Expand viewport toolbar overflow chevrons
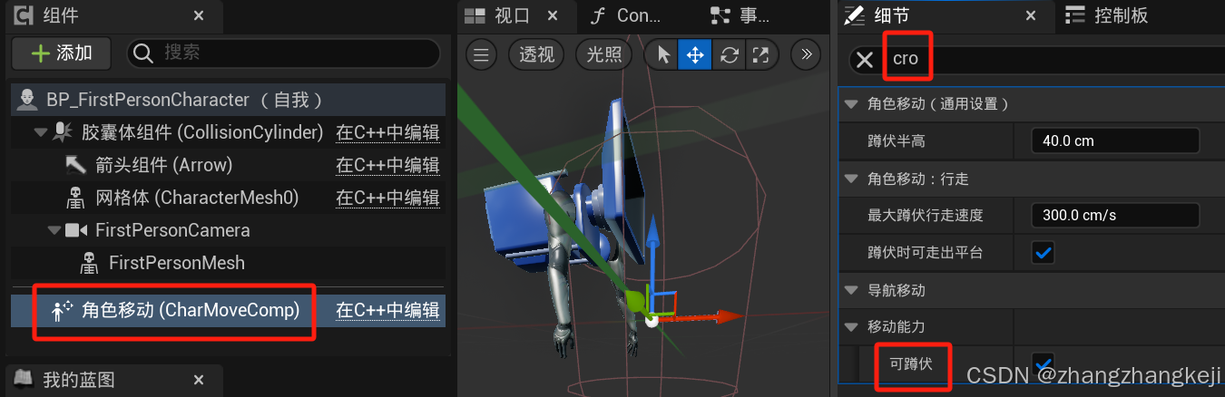This screenshot has height=397, width=1225. (x=807, y=55)
